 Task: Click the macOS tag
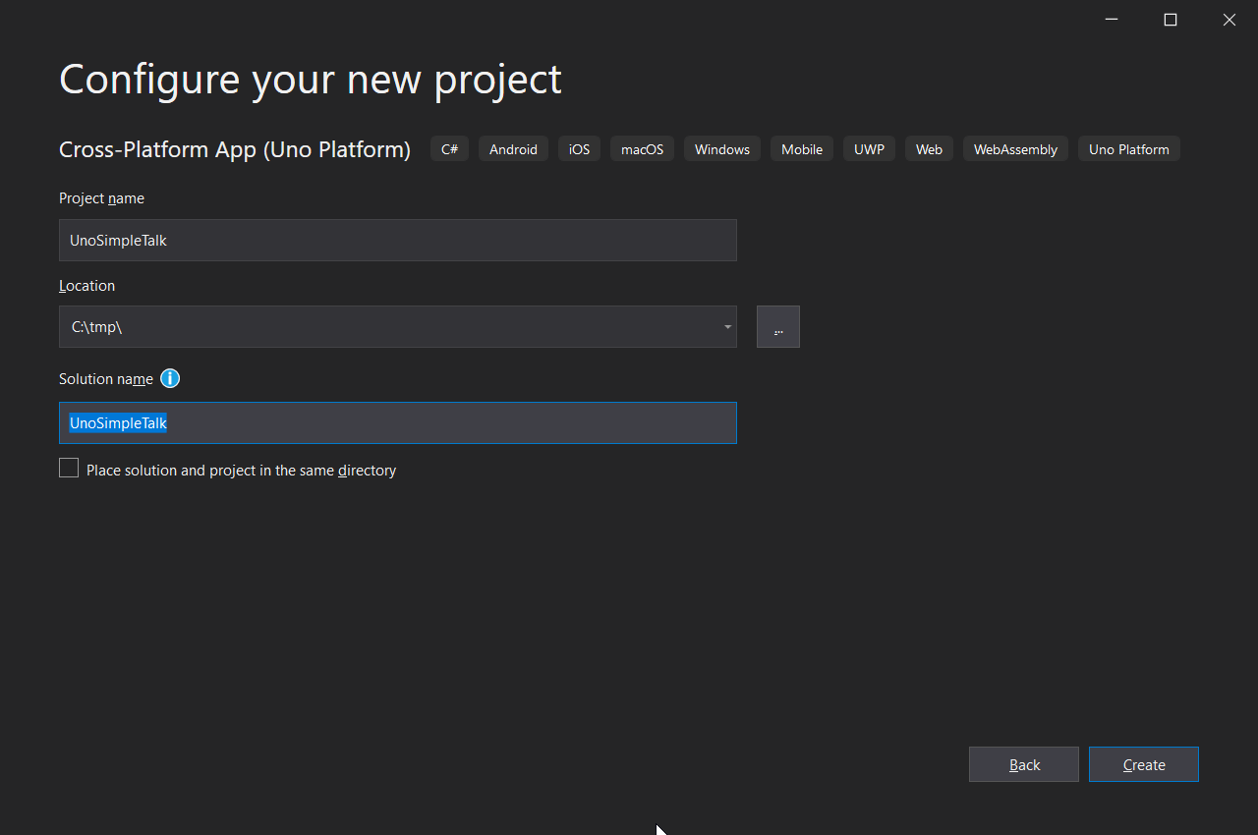[642, 149]
